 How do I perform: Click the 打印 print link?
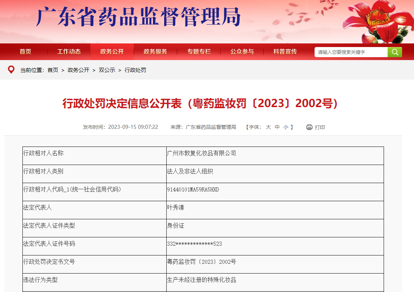(x=320, y=127)
